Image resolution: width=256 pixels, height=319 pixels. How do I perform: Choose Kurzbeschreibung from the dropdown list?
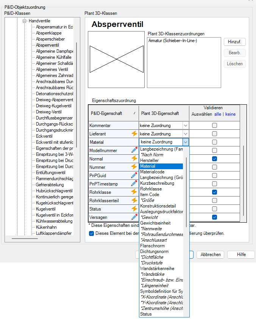tap(161, 183)
